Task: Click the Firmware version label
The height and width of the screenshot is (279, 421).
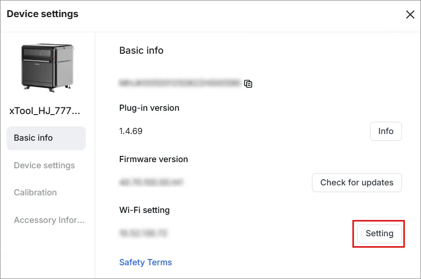Action: (x=153, y=159)
